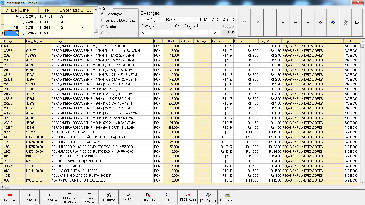Click the Código input field showing 609
Image resolution: width=365 pixels, height=205 pixels.
tap(157, 32)
